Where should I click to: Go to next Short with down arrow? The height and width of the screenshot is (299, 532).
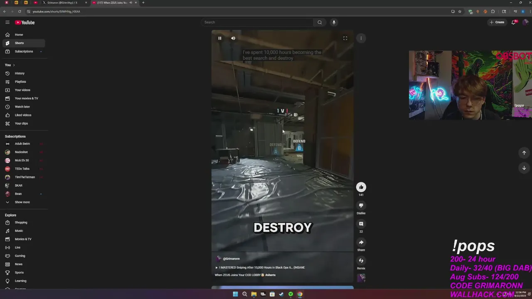pos(524,168)
